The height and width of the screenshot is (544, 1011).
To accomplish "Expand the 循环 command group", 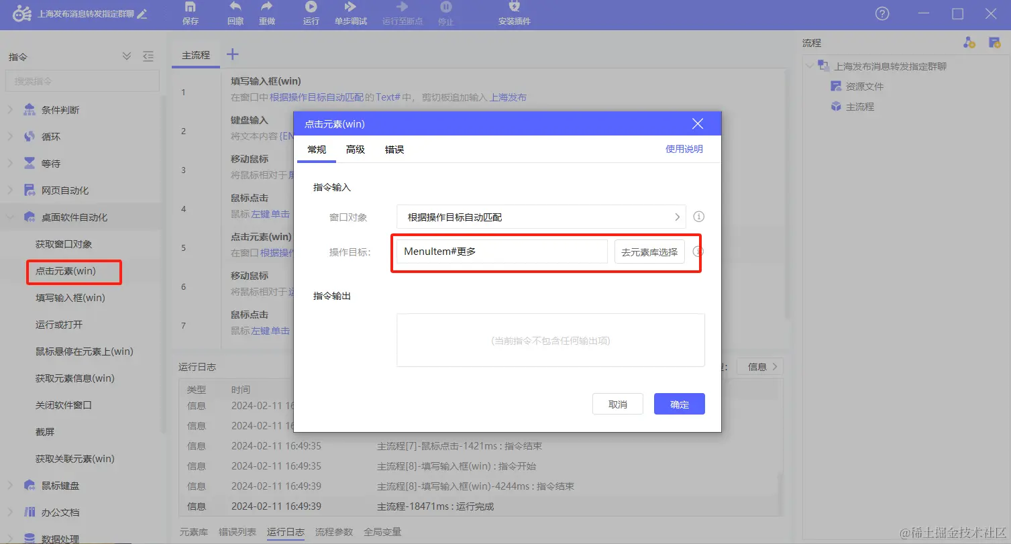I will click(11, 137).
